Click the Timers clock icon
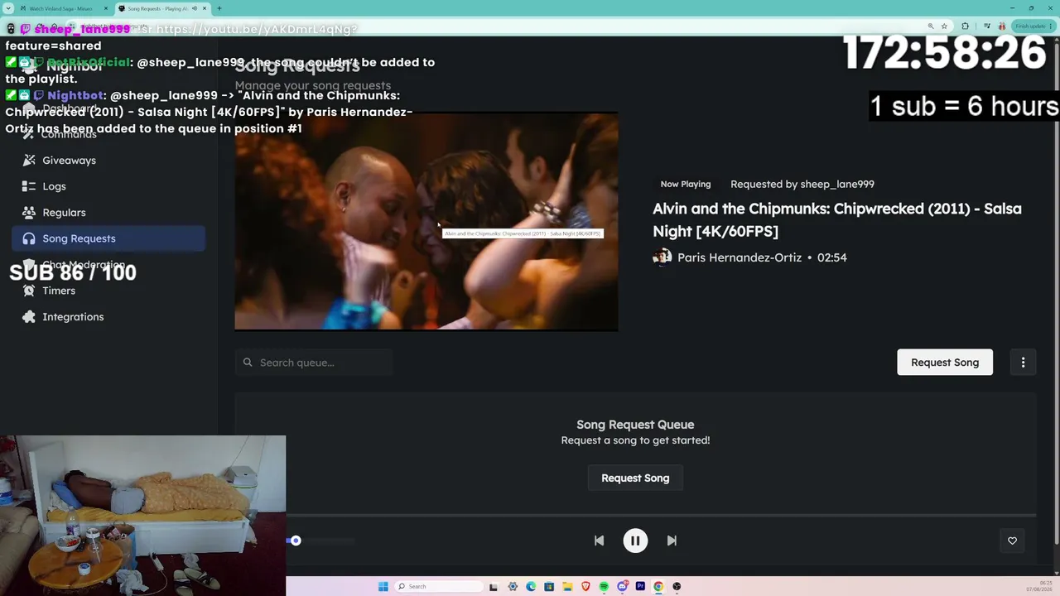Viewport: 1060px width, 596px height. coord(29,291)
